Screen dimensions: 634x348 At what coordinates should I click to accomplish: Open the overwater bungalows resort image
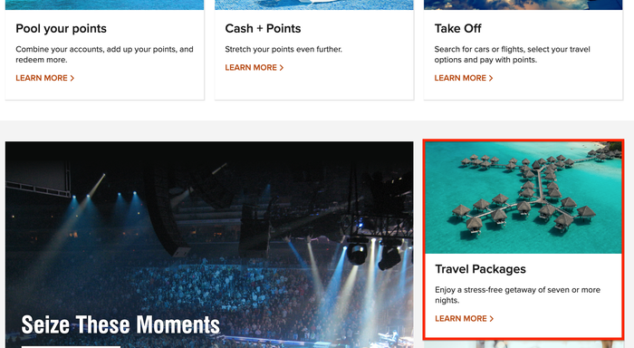coord(524,198)
